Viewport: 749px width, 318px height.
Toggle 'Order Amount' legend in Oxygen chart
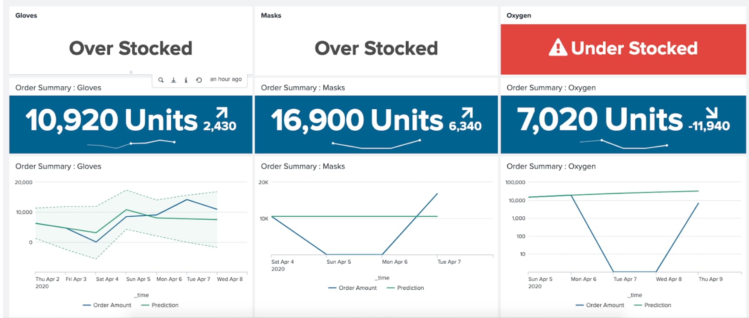[600, 305]
